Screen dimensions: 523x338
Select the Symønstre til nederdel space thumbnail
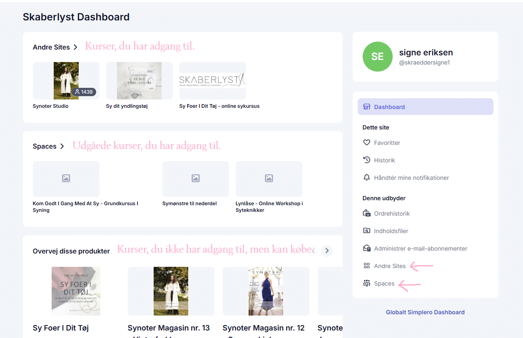point(196,179)
